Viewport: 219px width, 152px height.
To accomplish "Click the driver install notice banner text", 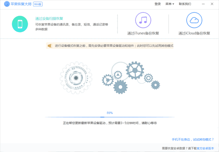I will pos(114,46).
